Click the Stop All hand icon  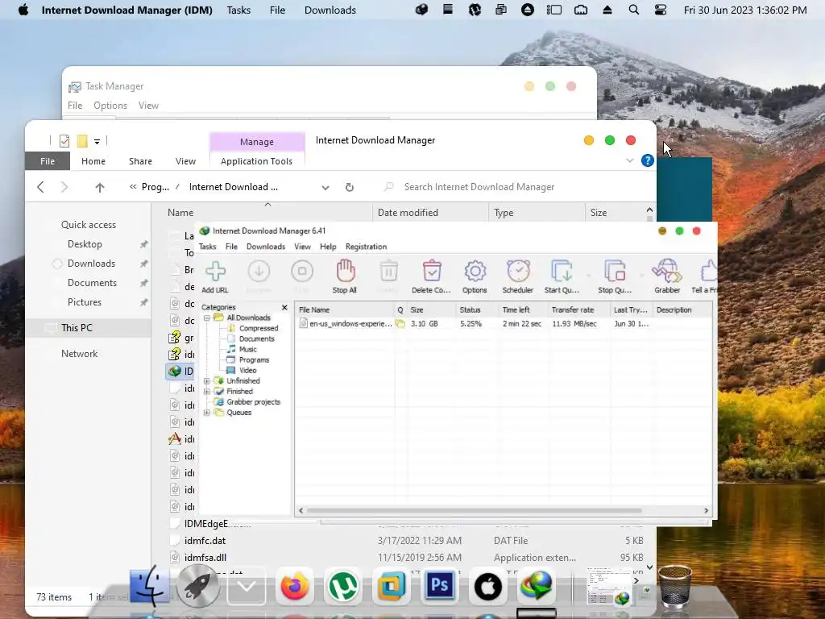coord(345,272)
